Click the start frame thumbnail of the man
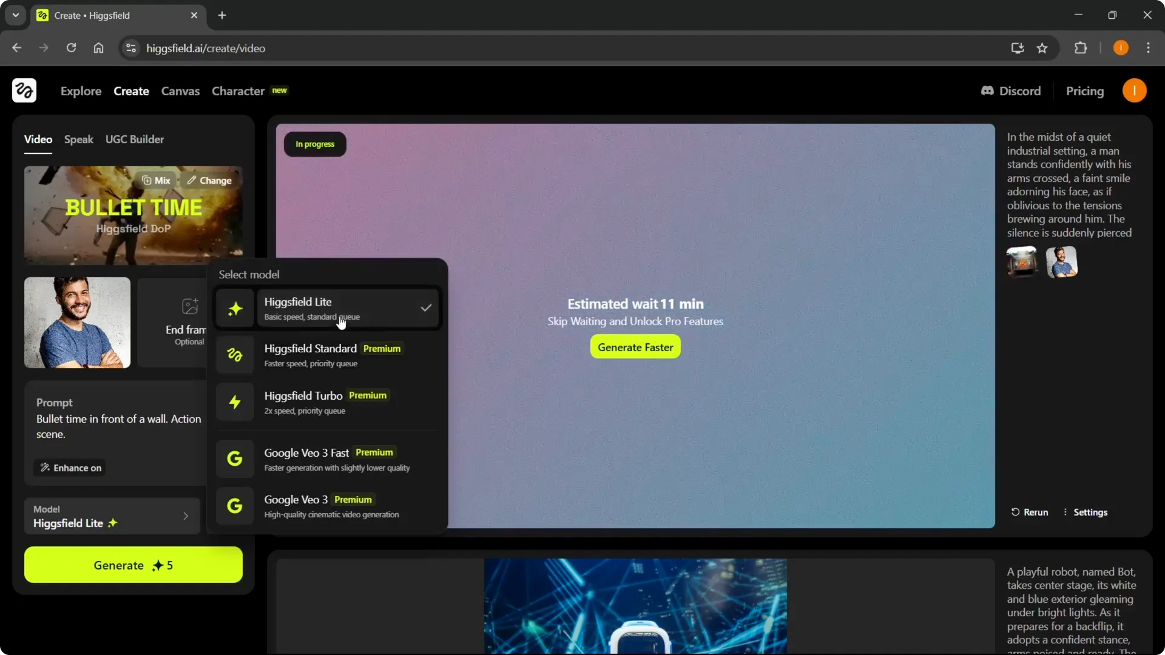 [x=76, y=322]
